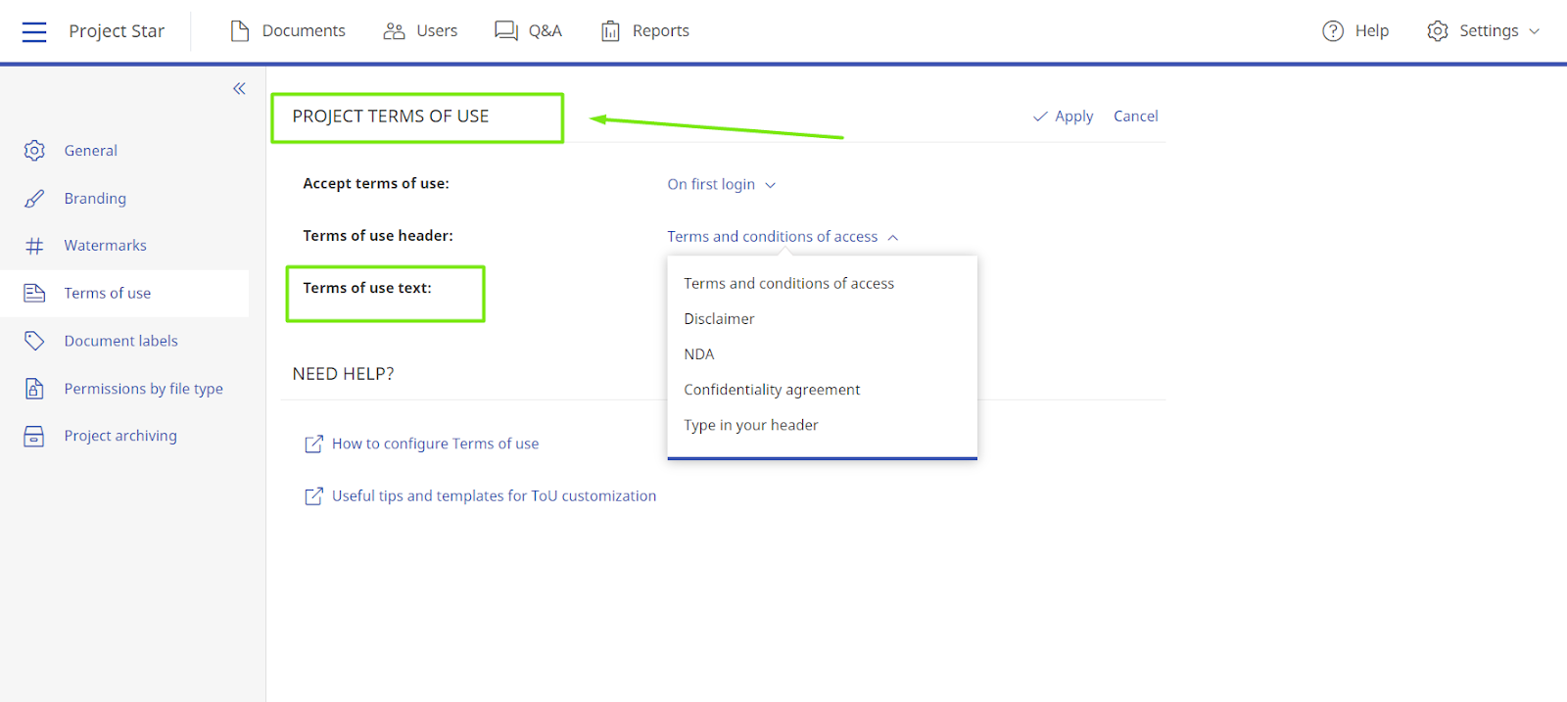The width and height of the screenshot is (1567, 702).
Task: Click the Help question mark icon
Action: coord(1333,31)
